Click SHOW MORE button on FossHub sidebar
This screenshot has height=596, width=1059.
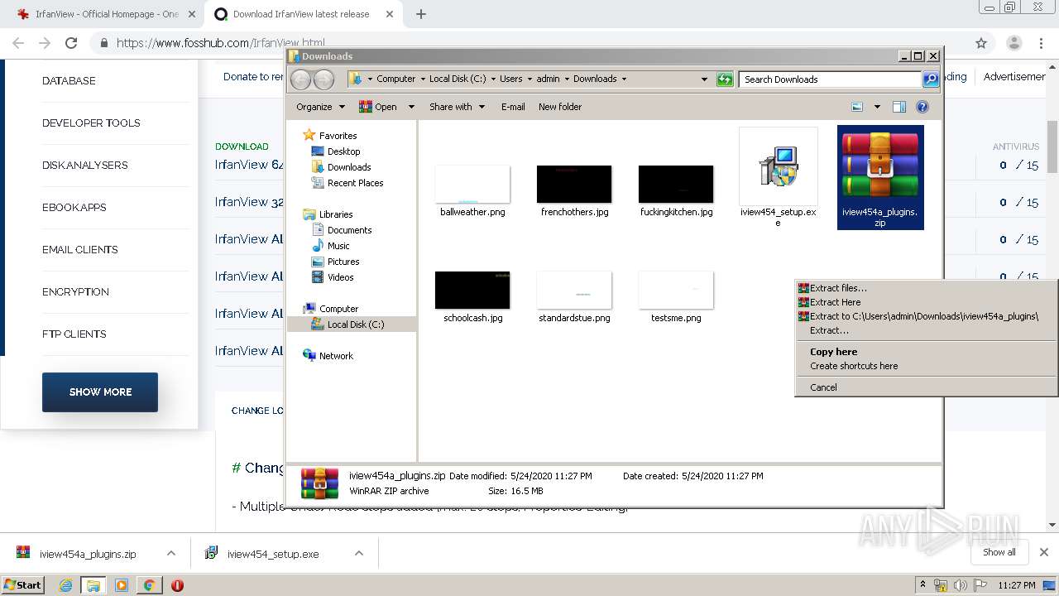tap(100, 392)
